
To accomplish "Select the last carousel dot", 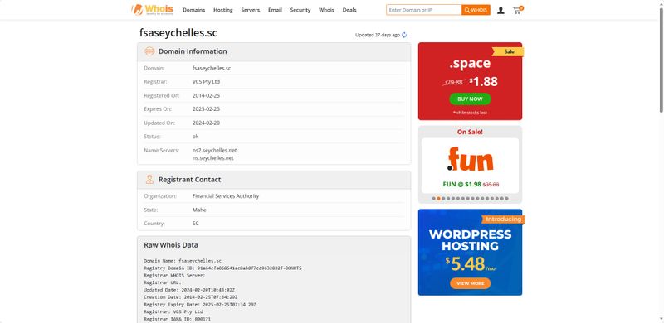I will click(506, 198).
